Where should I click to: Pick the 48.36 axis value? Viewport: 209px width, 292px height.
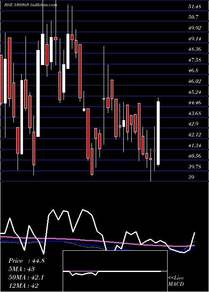pyautogui.click(x=195, y=49)
